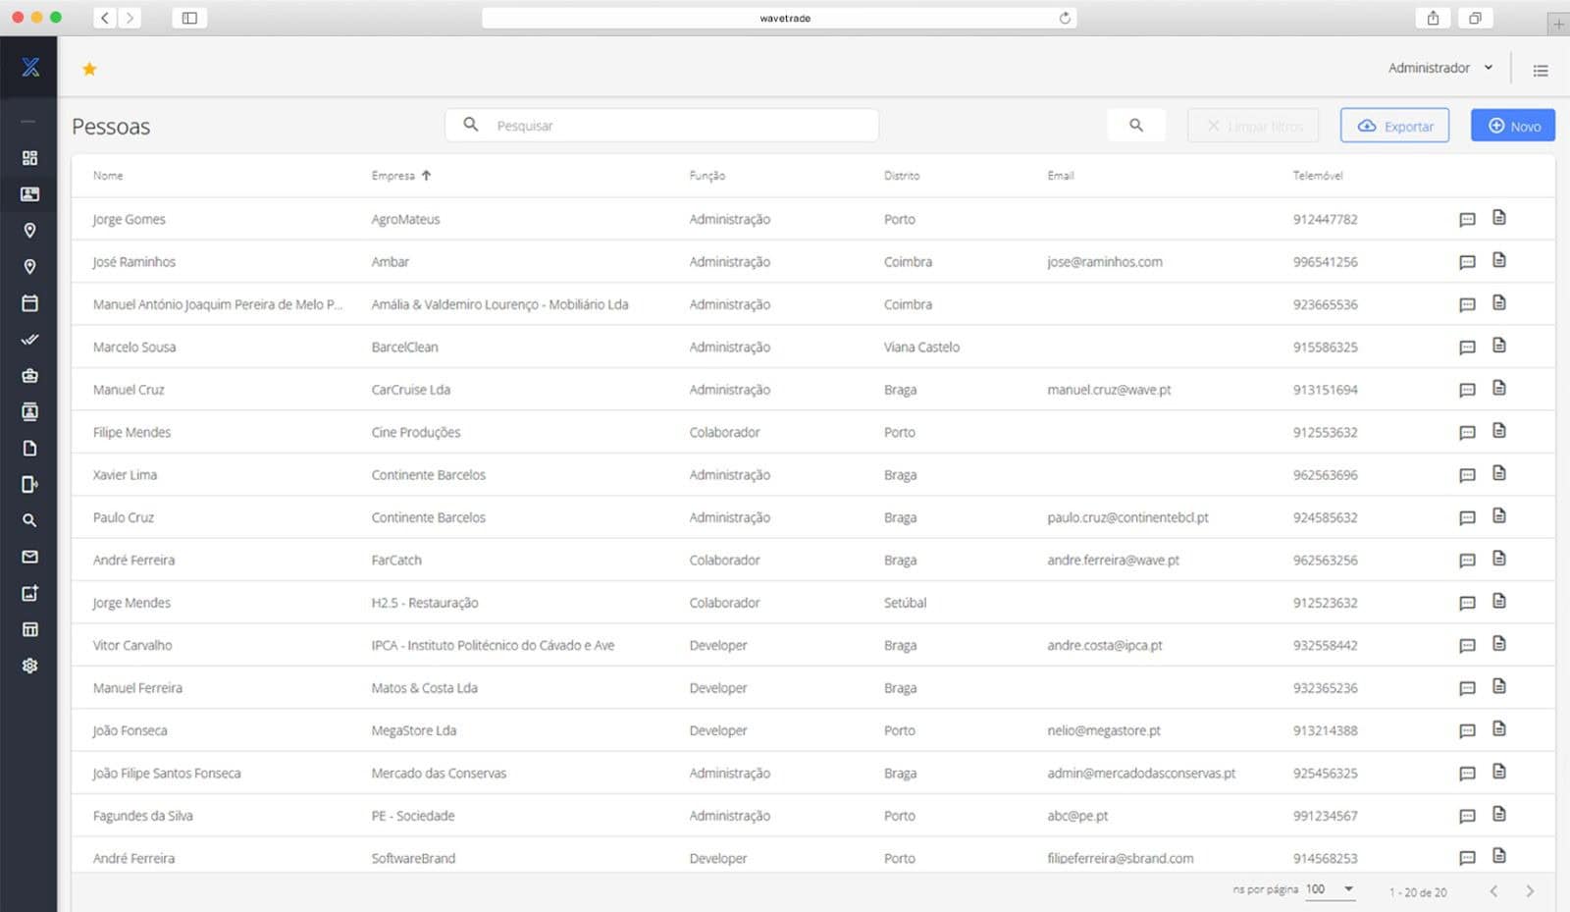Open document icon for Manuel Cruz row
The image size is (1570, 912).
[1499, 388]
